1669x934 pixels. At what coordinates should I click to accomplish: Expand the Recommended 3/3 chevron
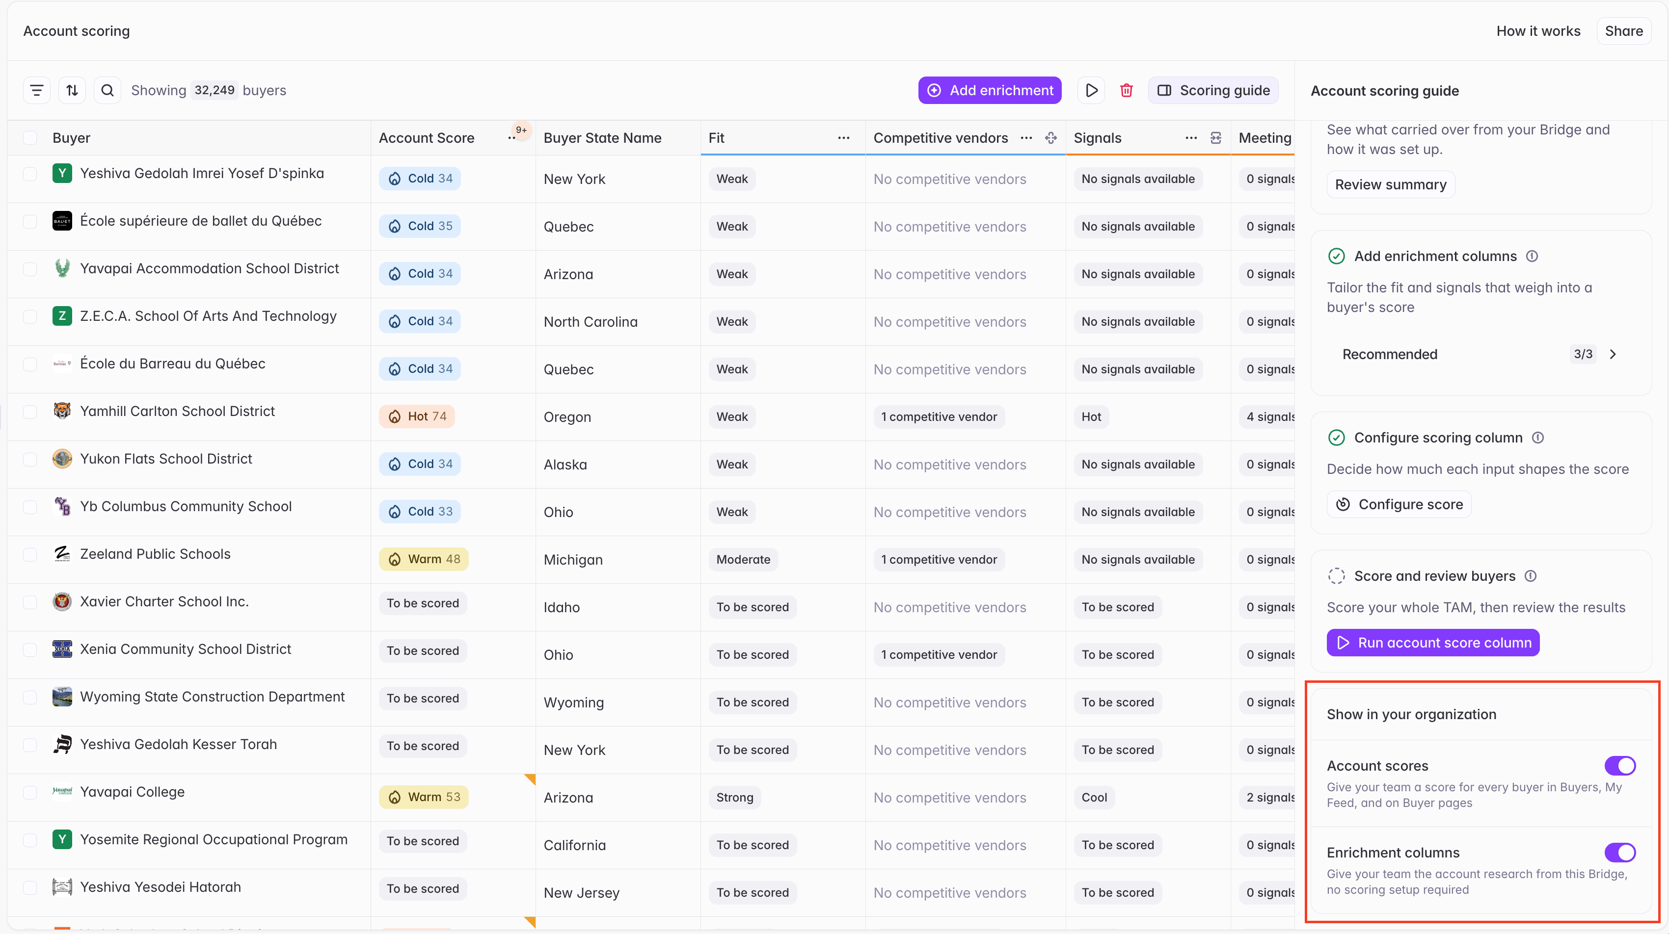coord(1613,354)
